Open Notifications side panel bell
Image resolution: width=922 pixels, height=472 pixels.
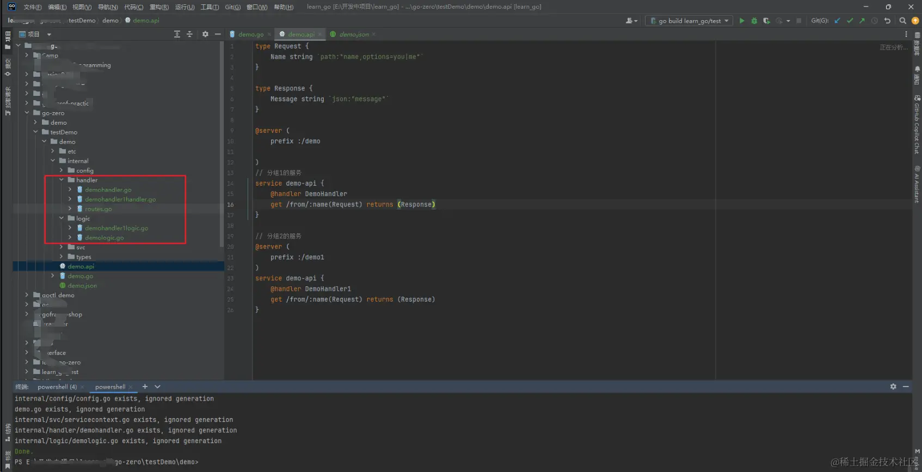[917, 75]
